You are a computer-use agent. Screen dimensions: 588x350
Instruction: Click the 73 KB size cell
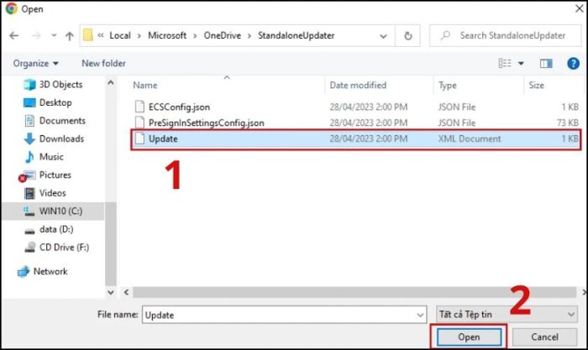coord(567,123)
